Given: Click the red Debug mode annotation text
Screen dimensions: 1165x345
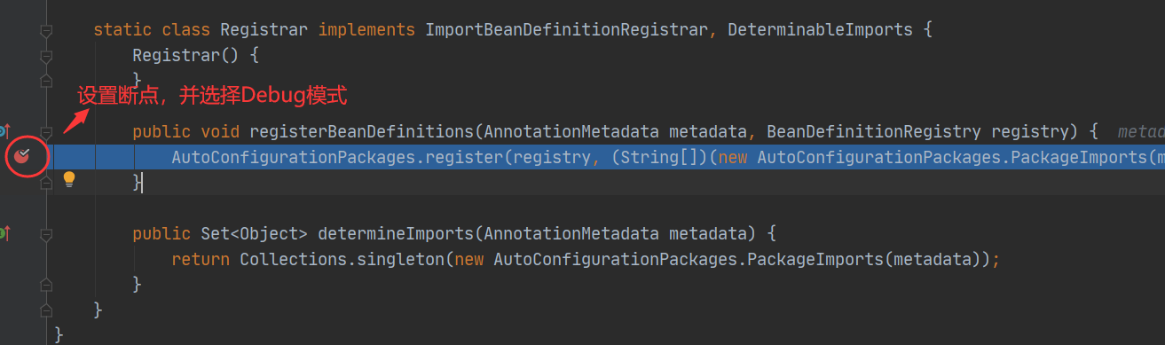Looking at the screenshot, I should (x=211, y=96).
